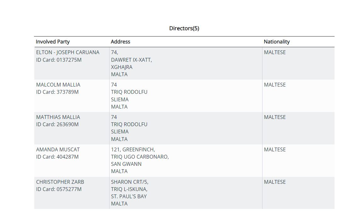Select the Involved Party column header
355x219 pixels.
click(53, 42)
